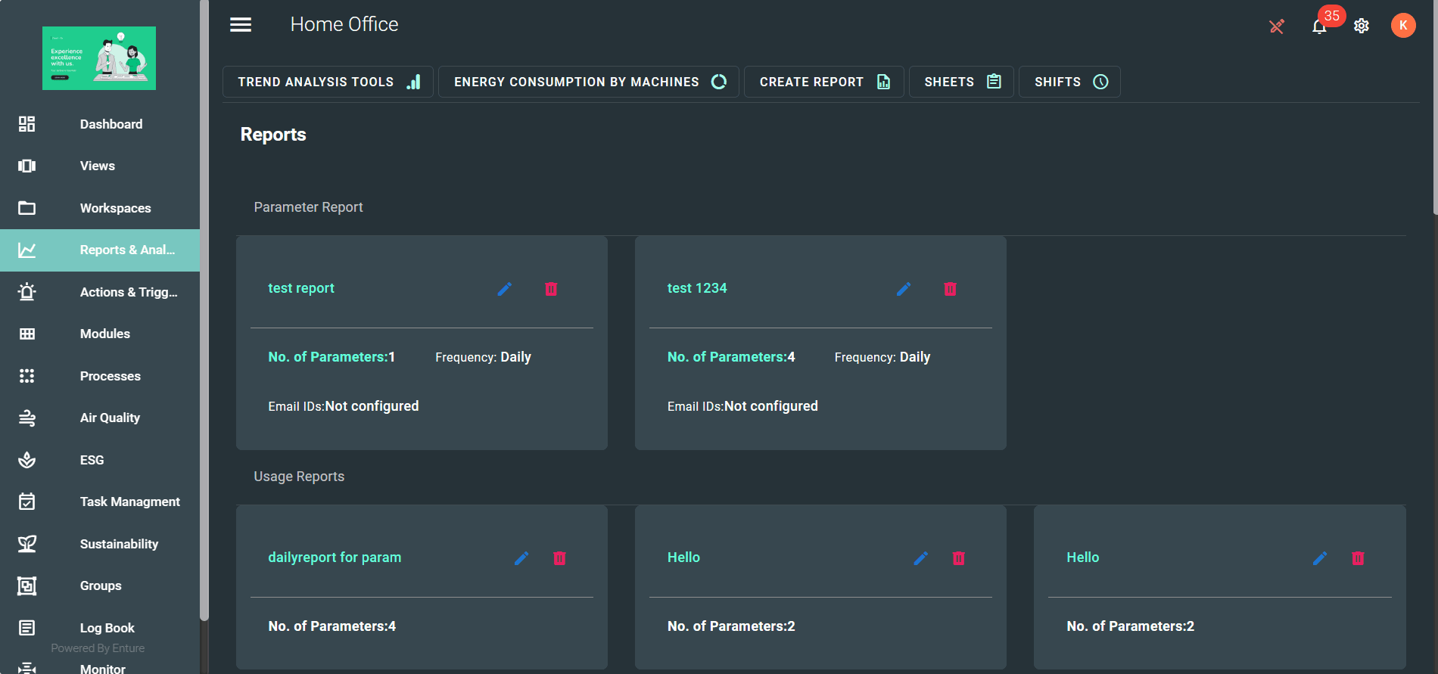The width and height of the screenshot is (1438, 674).
Task: Click the Sustainability plant icon
Action: point(27,544)
